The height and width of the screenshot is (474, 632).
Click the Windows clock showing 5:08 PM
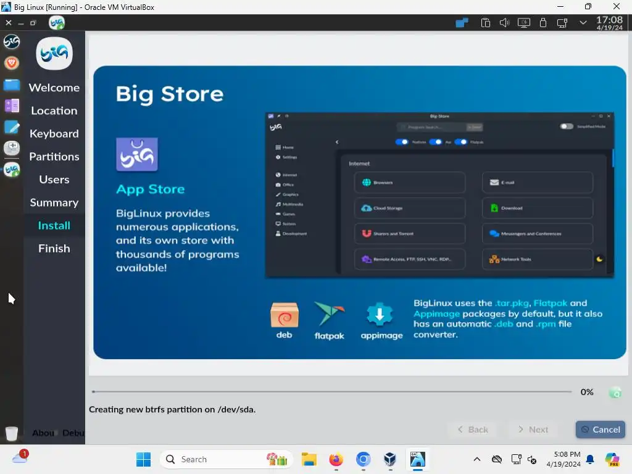pyautogui.click(x=563, y=459)
